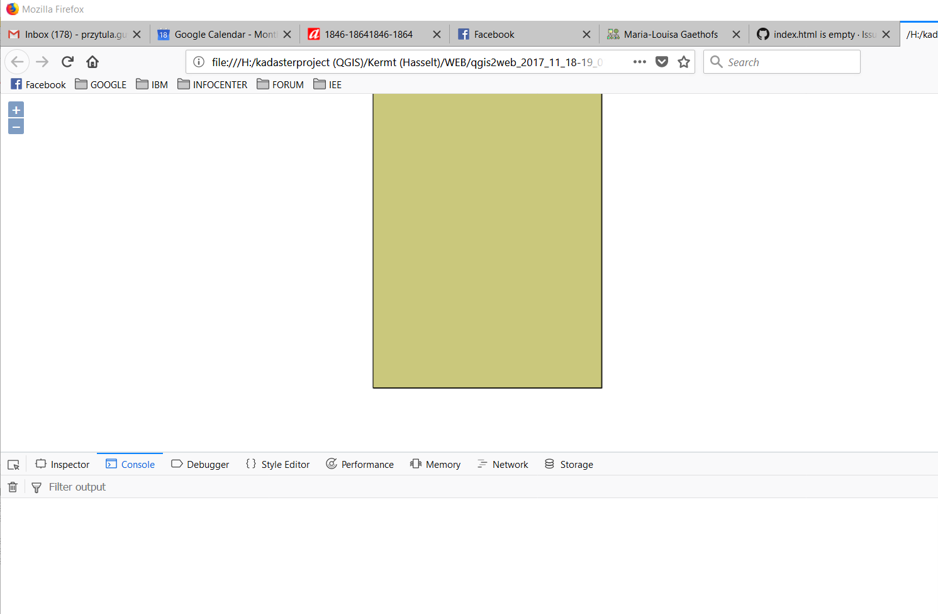This screenshot has height=614, width=938.
Task: Click the filter output funnel icon
Action: point(36,487)
